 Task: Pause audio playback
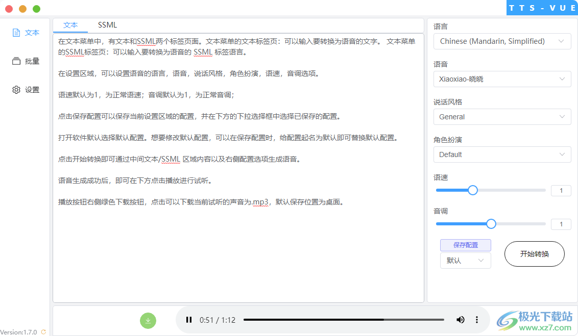188,320
